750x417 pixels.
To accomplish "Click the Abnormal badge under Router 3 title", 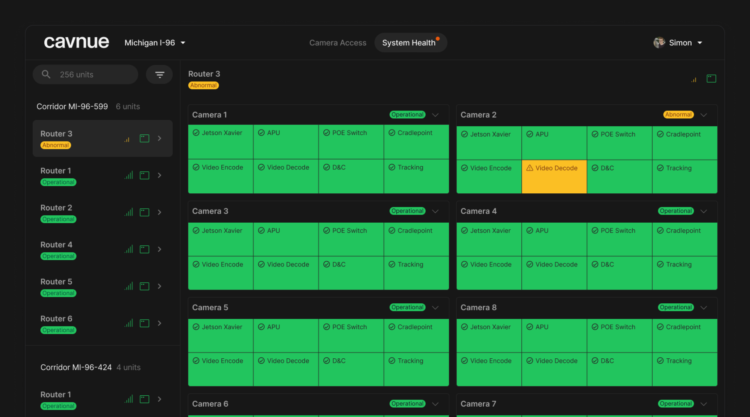I will 203,85.
